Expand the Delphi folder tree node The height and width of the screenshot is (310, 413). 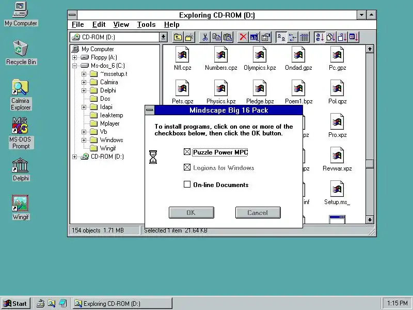84,90
